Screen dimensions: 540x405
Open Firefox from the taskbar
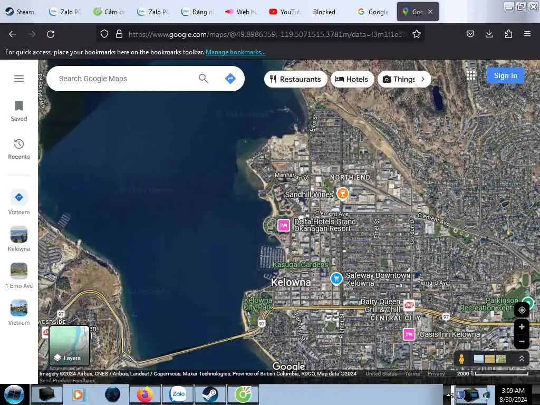point(145,394)
